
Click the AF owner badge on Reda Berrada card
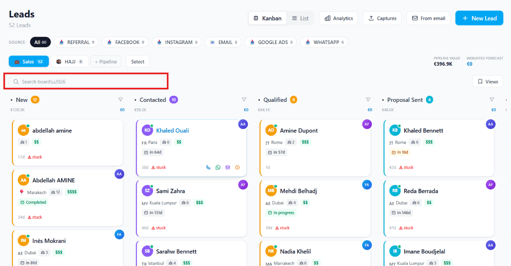click(x=490, y=185)
